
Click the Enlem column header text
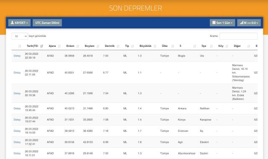click(x=70, y=46)
